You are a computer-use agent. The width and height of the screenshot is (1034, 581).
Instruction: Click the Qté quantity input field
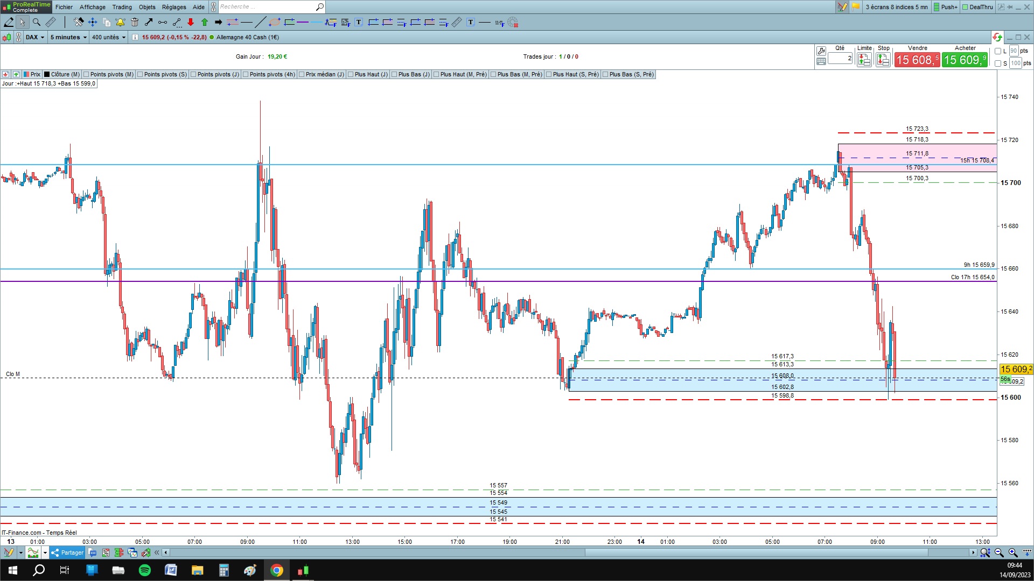[x=840, y=58]
